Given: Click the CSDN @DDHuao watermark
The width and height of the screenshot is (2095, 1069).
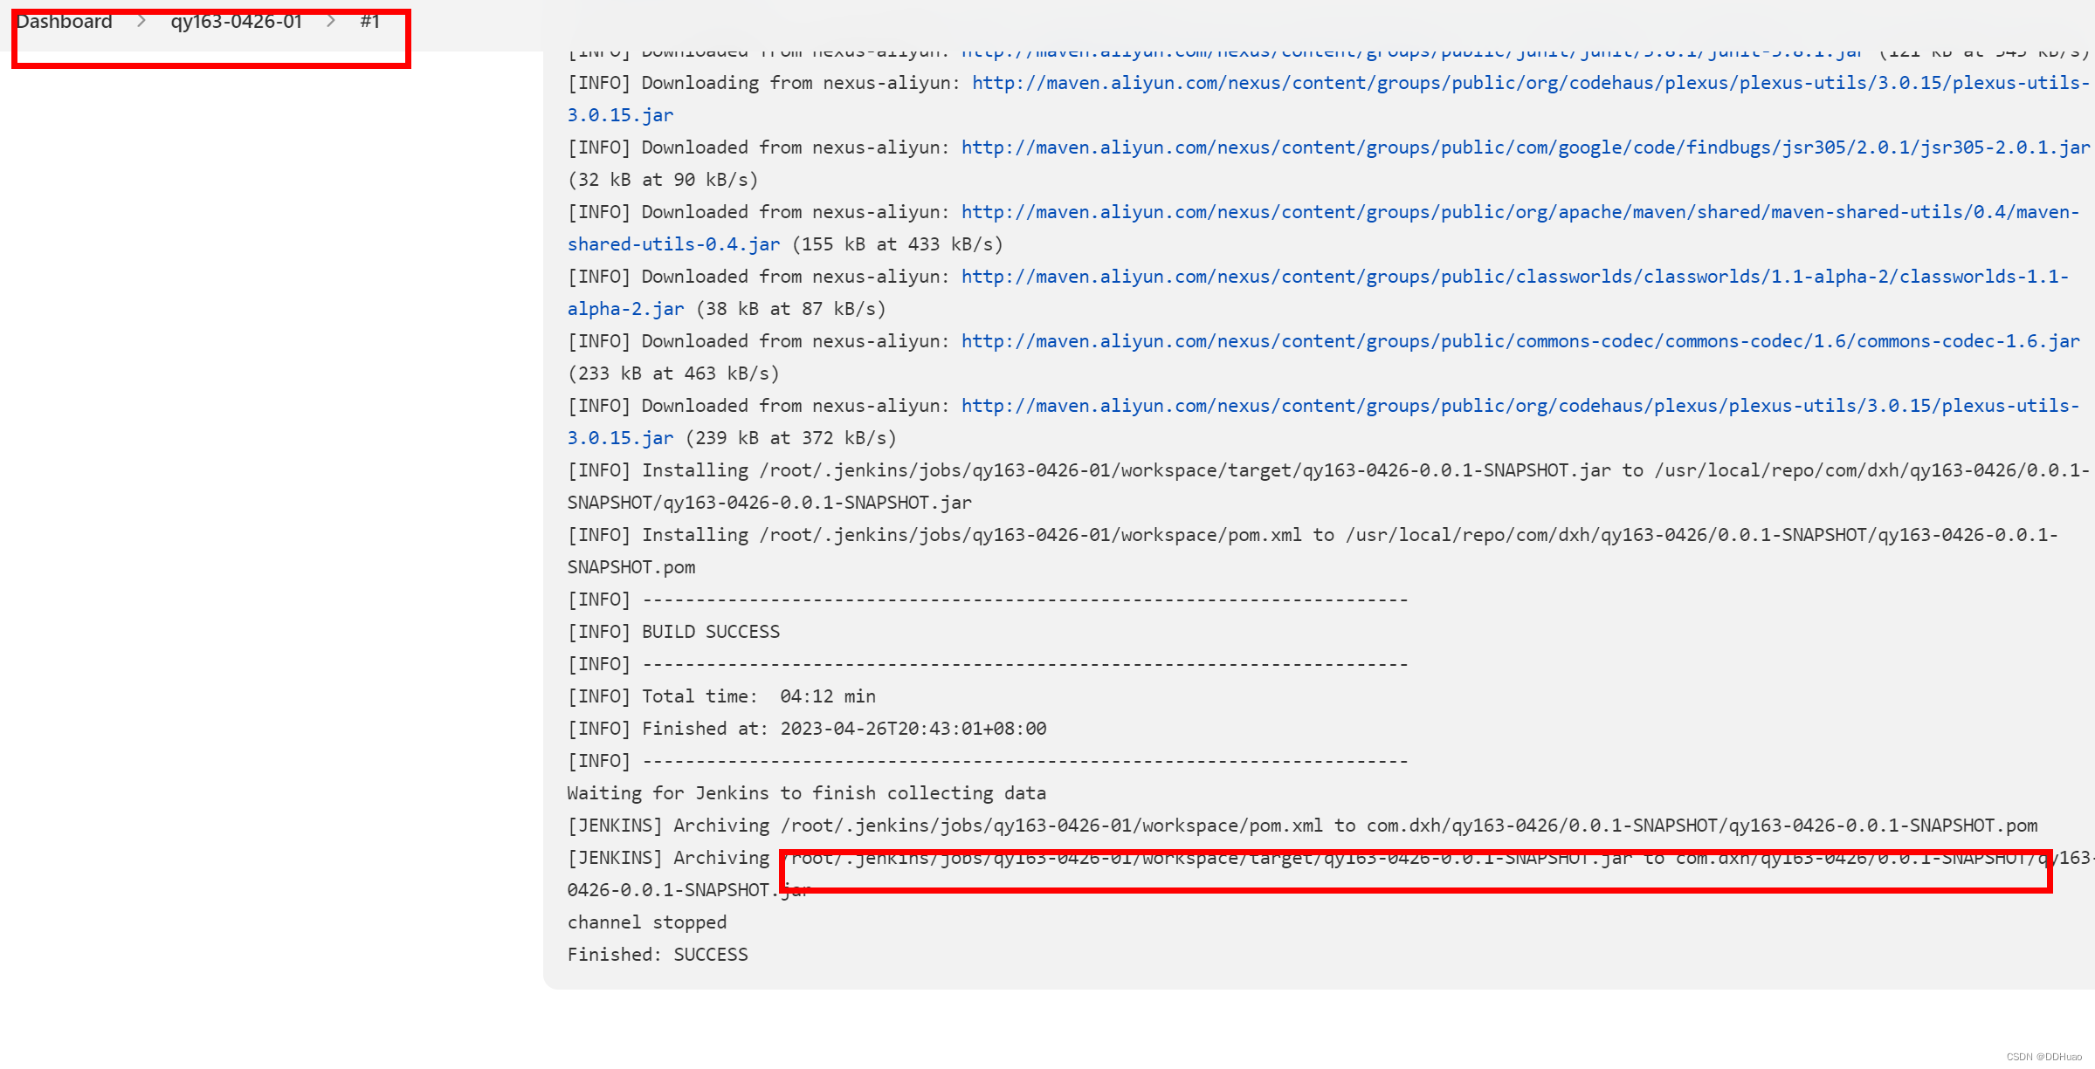Looking at the screenshot, I should [x=2043, y=1057].
